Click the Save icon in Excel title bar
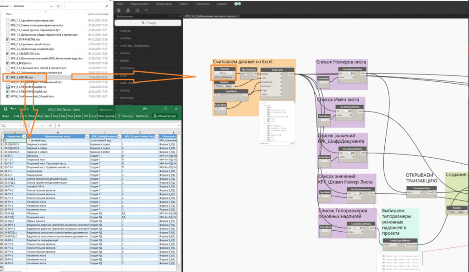 pos(5,109)
